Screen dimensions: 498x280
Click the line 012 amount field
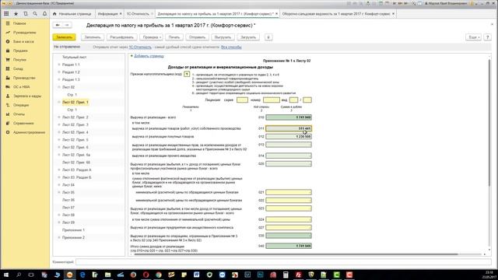(289, 137)
